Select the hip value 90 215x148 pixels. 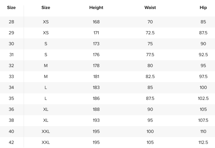[203, 44]
